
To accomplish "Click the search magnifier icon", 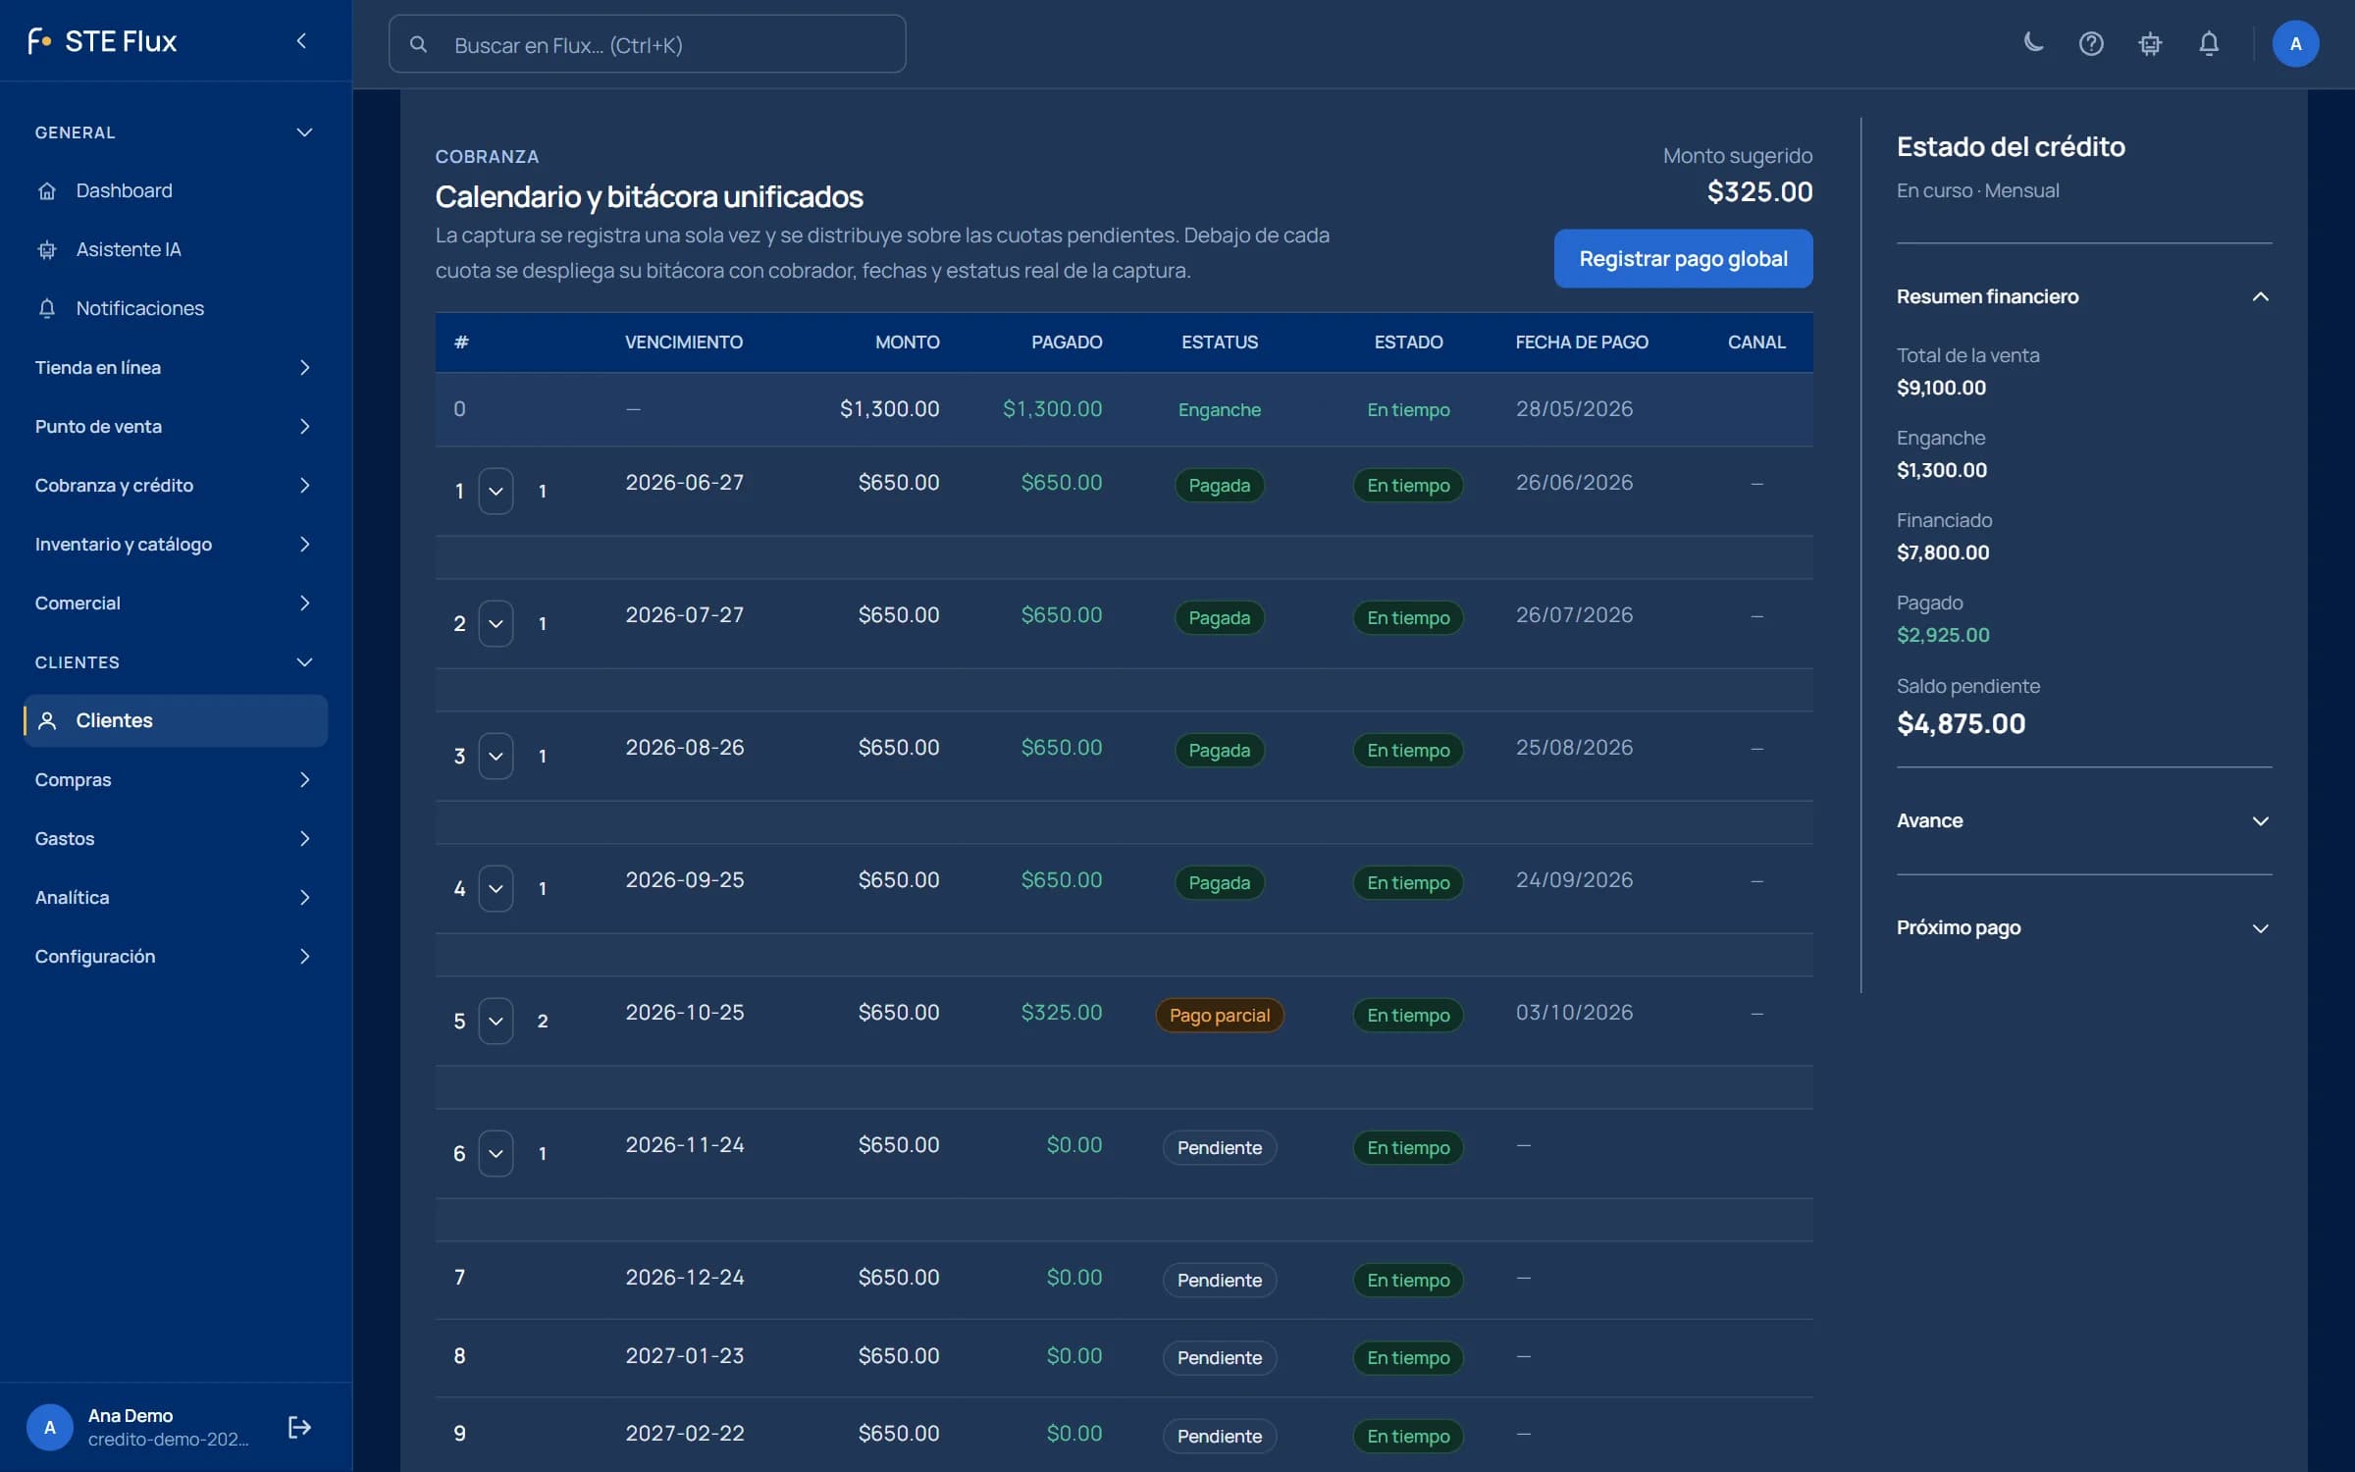I will [x=418, y=44].
